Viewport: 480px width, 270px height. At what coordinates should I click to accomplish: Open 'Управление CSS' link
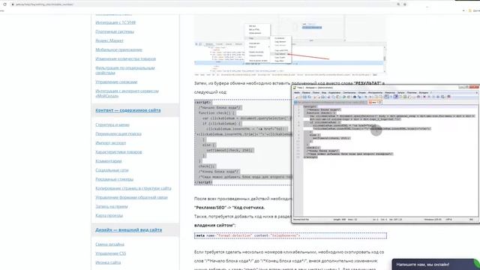coord(110,253)
